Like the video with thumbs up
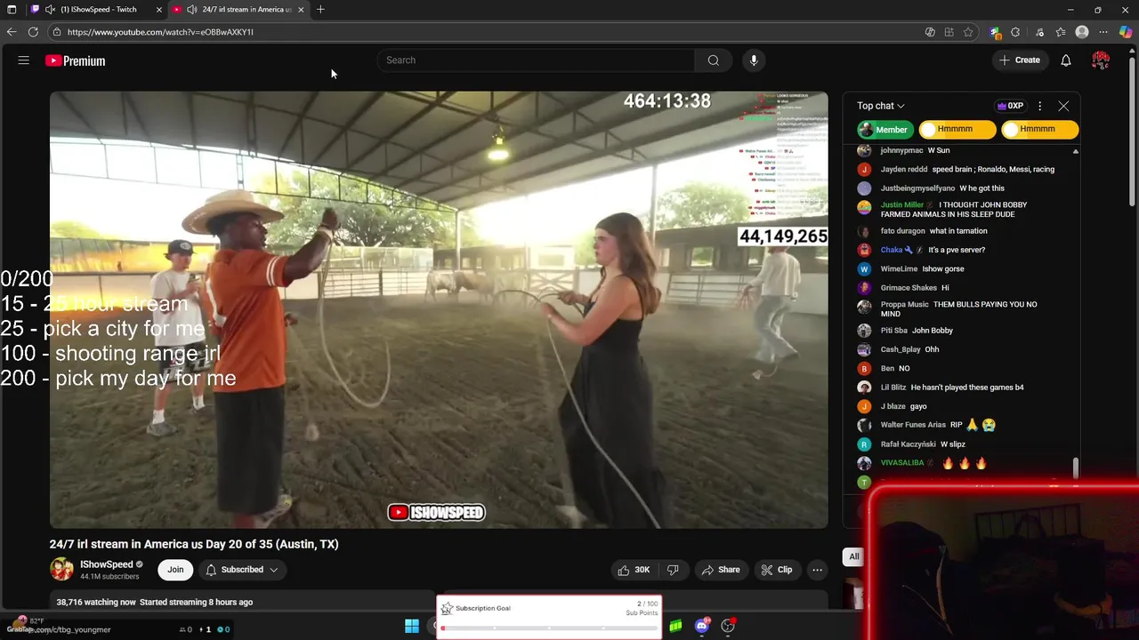 point(634,570)
